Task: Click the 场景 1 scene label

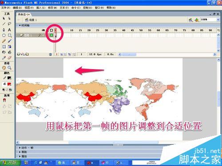Action: [x=31, y=20]
